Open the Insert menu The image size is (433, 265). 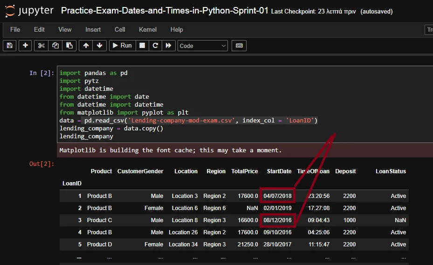coord(93,29)
